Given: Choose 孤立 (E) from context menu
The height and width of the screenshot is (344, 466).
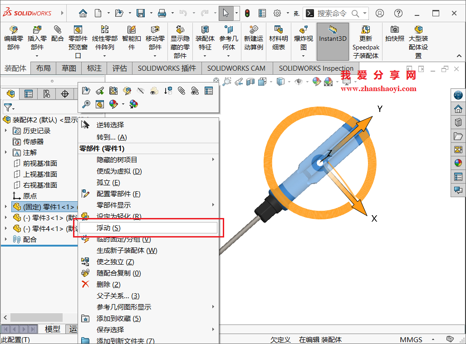Looking at the screenshot, I should [x=148, y=183].
